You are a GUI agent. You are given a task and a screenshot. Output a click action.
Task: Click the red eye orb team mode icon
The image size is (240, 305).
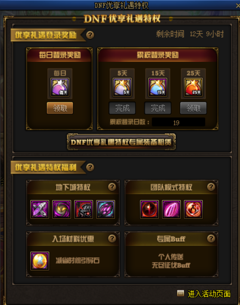tap(149, 209)
